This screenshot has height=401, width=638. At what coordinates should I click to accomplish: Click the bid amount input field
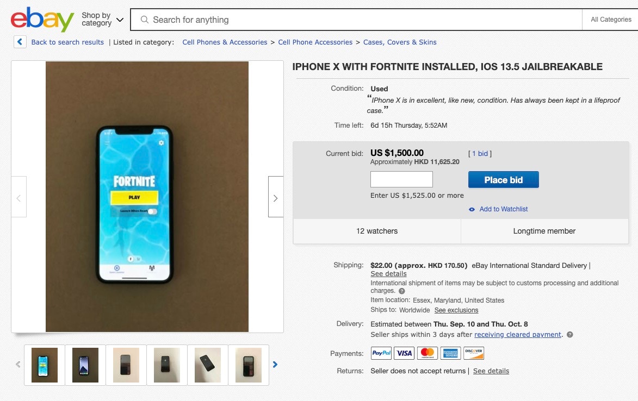(401, 179)
